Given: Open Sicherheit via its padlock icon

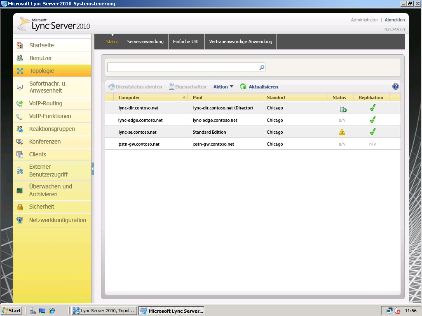Looking at the screenshot, I should pos(20,207).
